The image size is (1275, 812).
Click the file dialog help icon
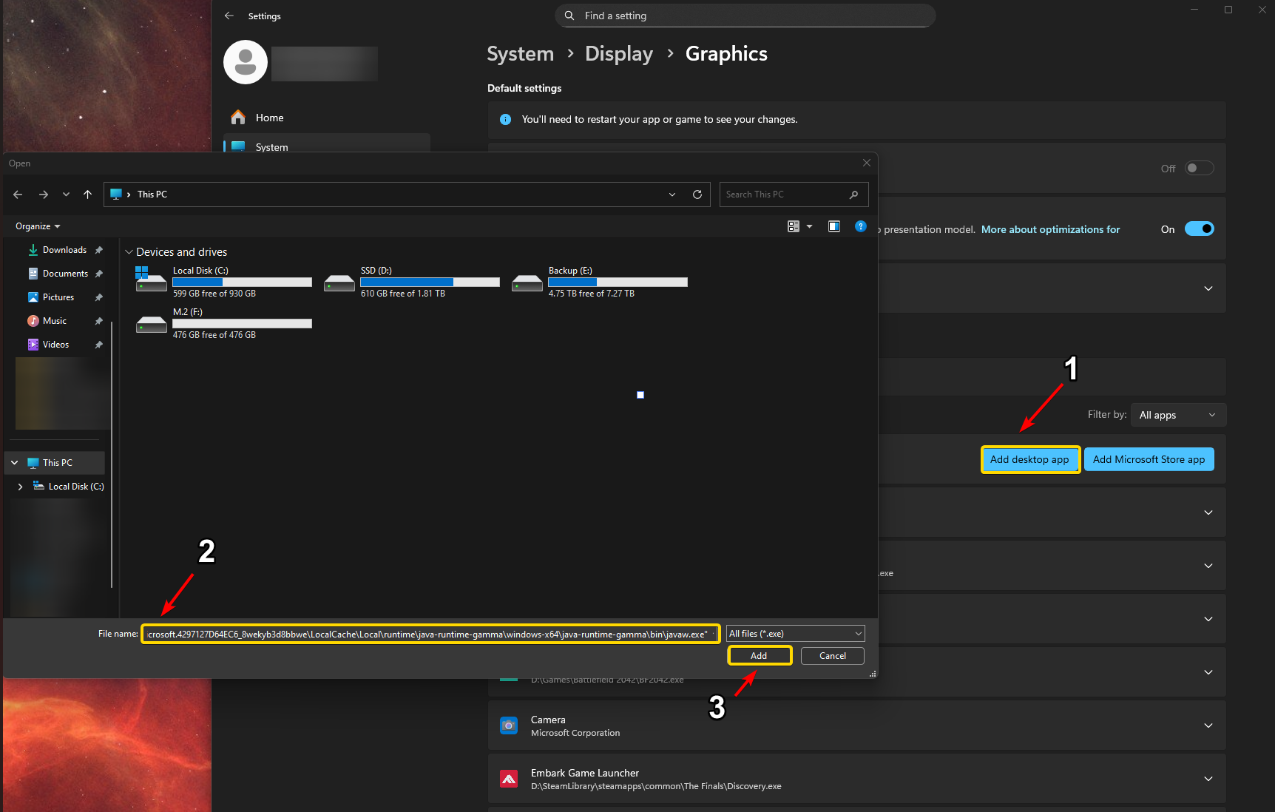point(860,226)
